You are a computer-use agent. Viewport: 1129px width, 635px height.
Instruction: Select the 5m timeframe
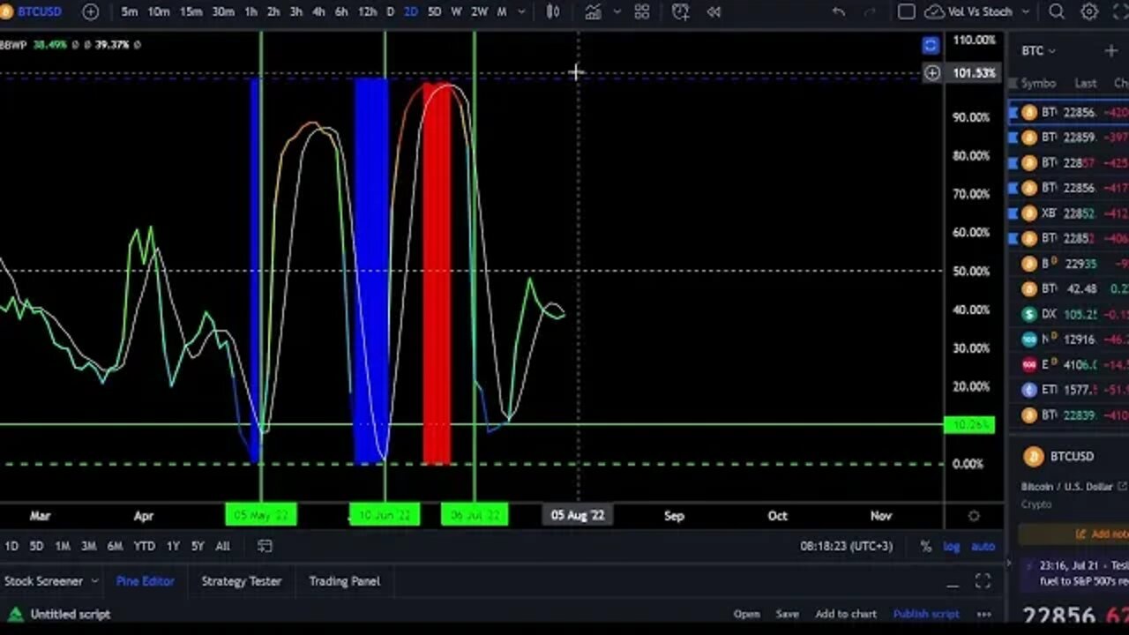click(x=130, y=11)
